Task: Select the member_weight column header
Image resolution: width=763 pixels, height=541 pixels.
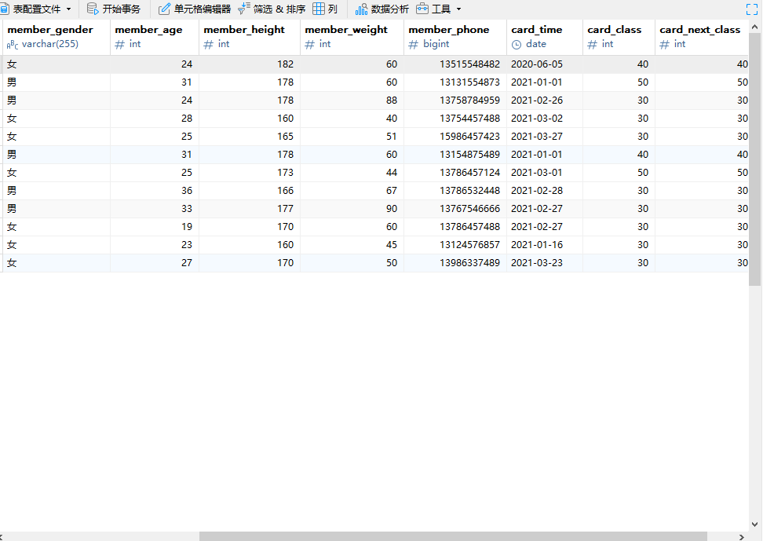Action: tap(352, 37)
